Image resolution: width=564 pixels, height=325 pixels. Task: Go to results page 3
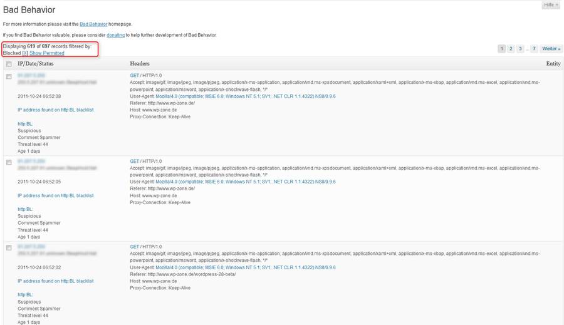click(520, 49)
